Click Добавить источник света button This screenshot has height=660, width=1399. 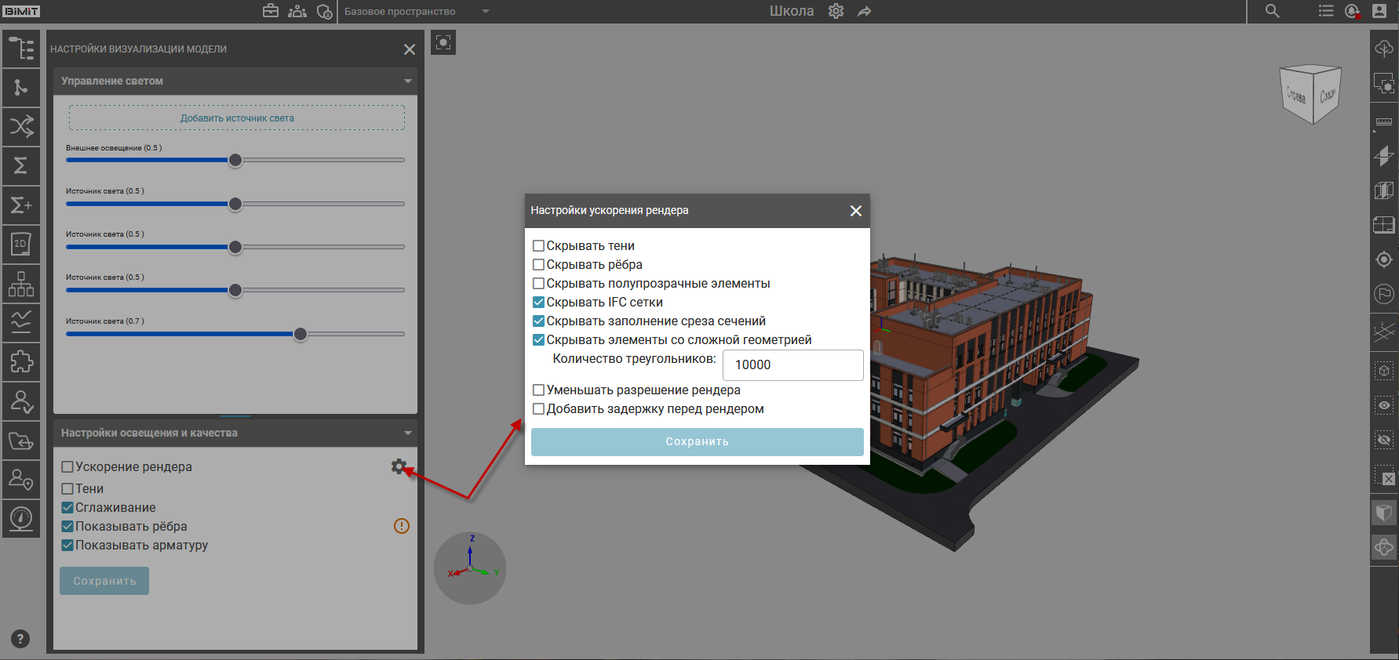[237, 118]
